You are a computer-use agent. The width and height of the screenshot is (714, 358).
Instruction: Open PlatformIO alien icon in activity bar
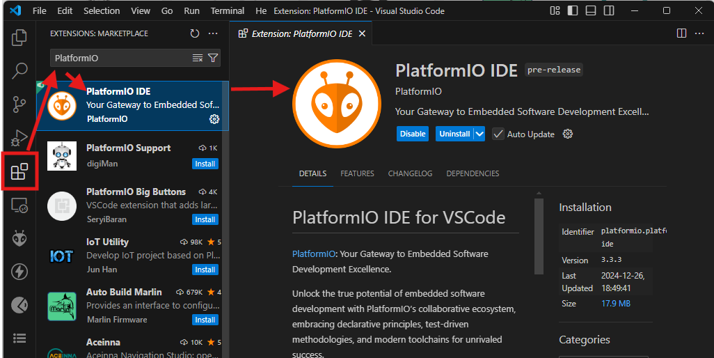click(x=19, y=238)
